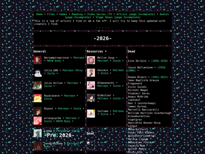Screen dimensions: 205x154
Task: Click Kibbitzer avatar thumbnail
Action: [91, 98]
